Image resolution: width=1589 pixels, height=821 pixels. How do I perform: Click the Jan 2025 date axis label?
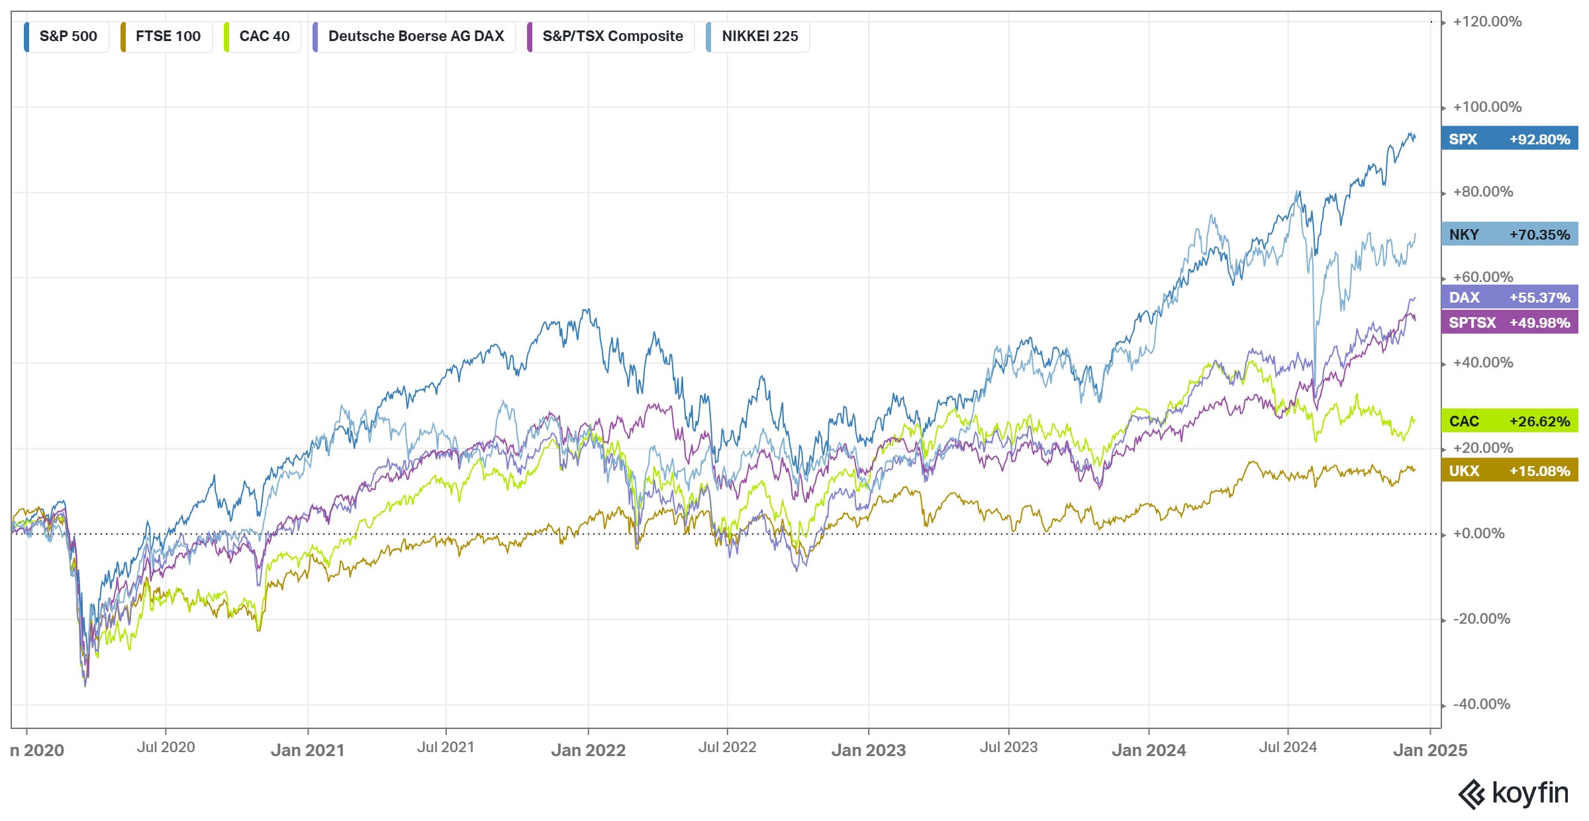1430,750
